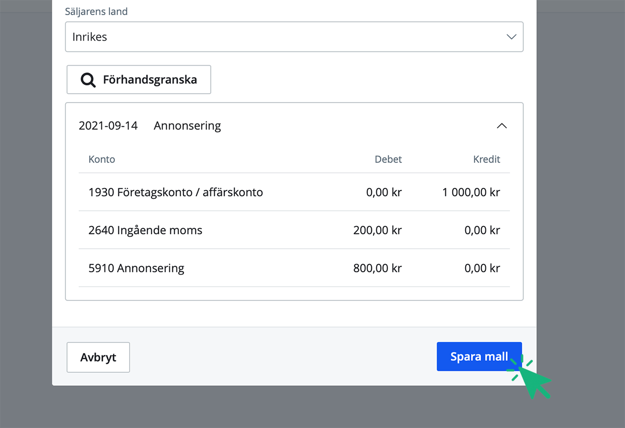Viewport: 625px width, 428px height.
Task: Click the Kredit column header
Action: pos(486,159)
